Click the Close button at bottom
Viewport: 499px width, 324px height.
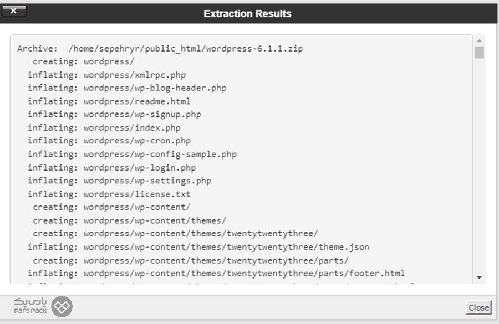[x=478, y=307]
